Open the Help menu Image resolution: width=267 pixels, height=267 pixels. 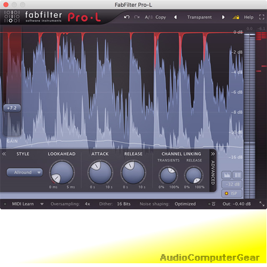[249, 17]
